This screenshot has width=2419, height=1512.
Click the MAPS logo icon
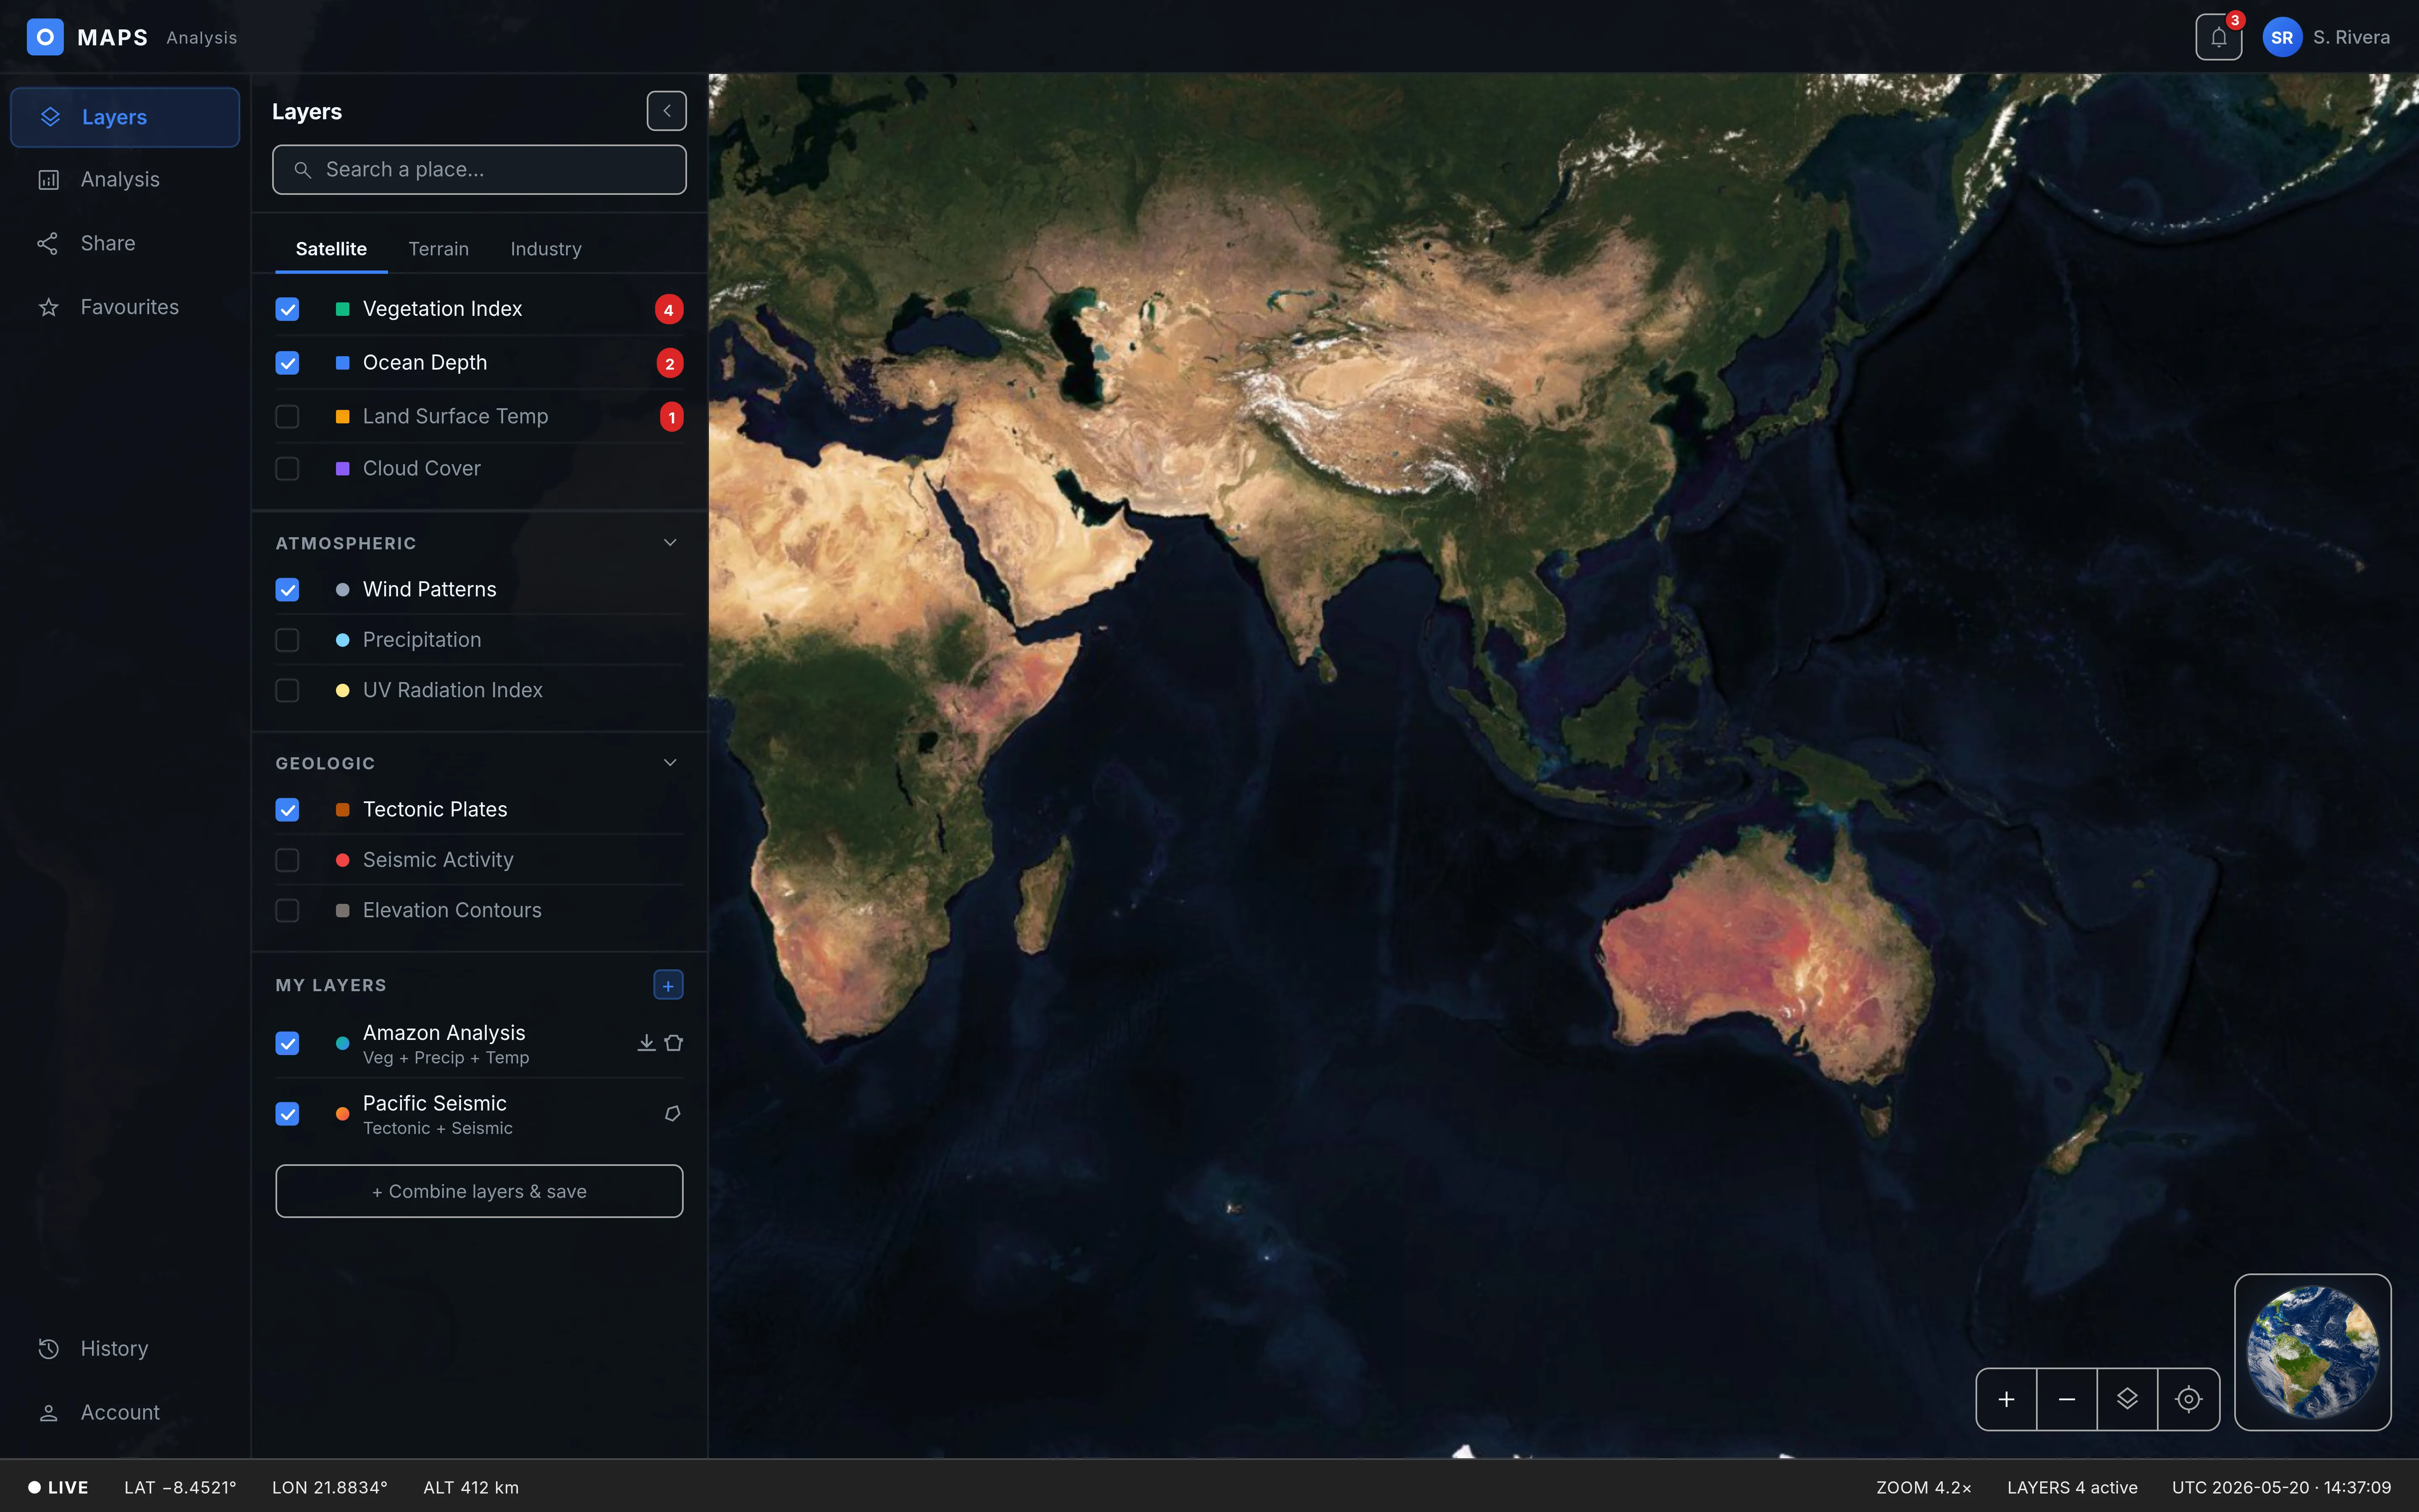[x=45, y=37]
